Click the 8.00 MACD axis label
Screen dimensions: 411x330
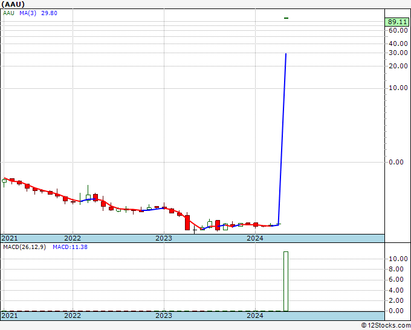[396, 269]
